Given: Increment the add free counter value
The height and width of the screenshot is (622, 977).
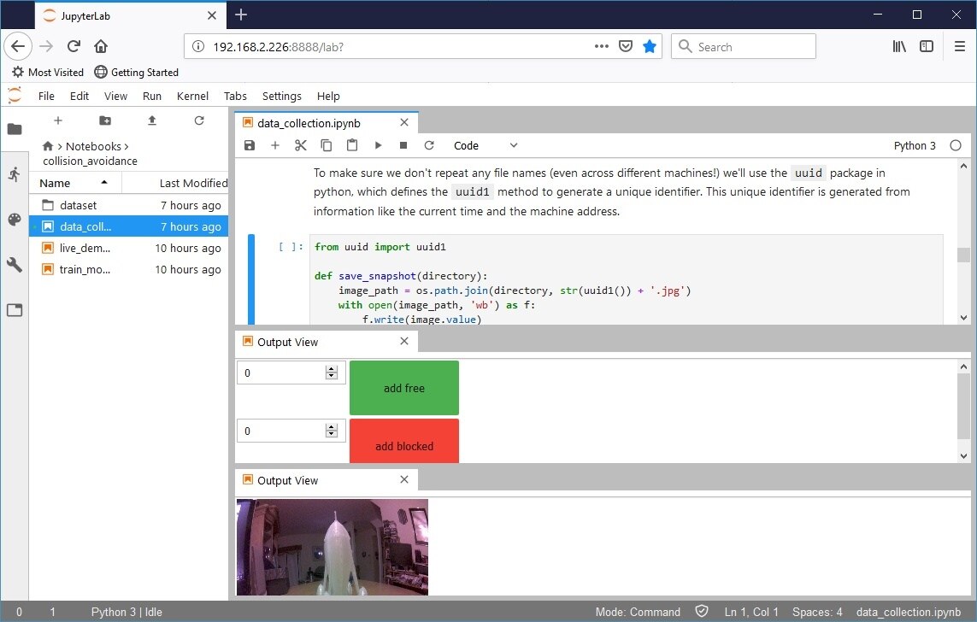Looking at the screenshot, I should point(332,369).
